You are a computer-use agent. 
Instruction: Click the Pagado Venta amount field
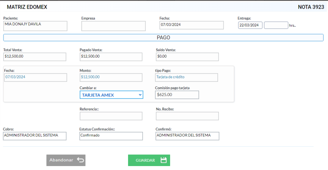pos(111,57)
